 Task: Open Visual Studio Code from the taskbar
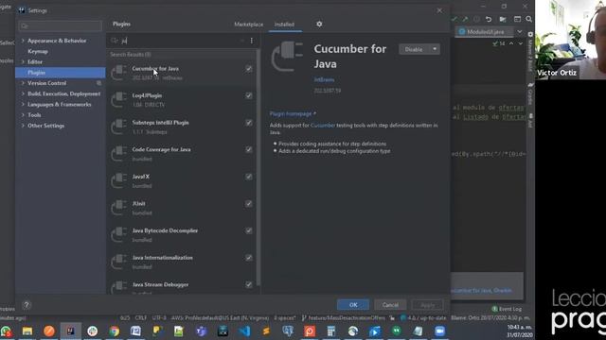point(244,331)
